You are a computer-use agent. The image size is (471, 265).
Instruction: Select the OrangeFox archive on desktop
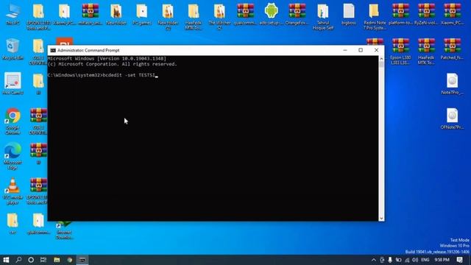click(297, 14)
